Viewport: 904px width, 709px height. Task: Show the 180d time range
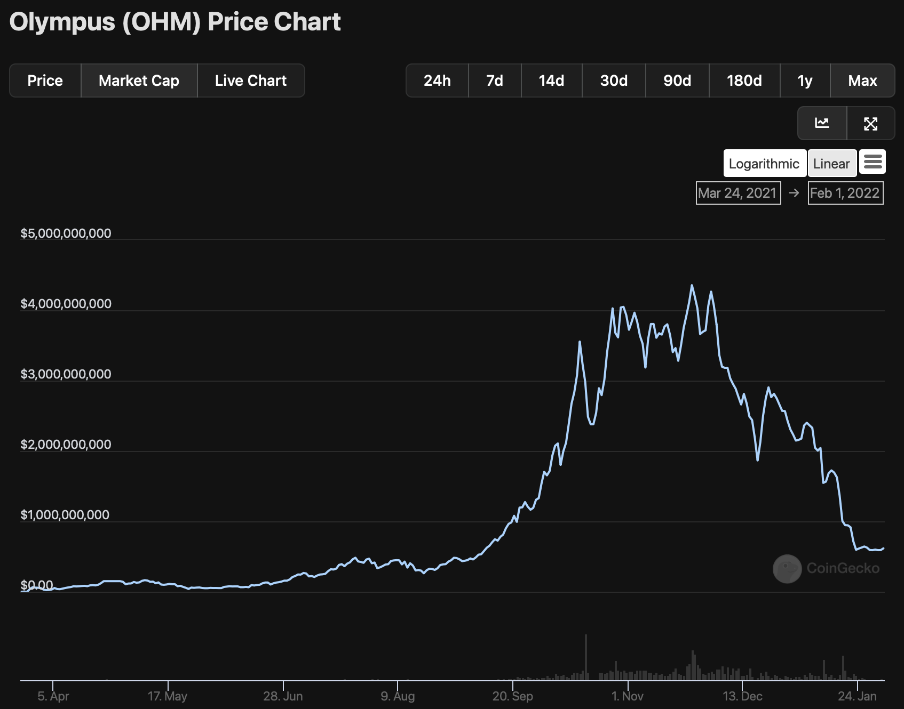pos(744,80)
